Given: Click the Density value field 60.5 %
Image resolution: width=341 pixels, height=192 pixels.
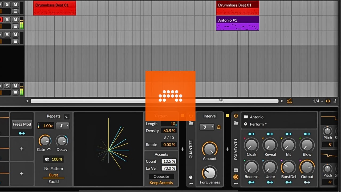Looking at the screenshot, I should 169,131.
